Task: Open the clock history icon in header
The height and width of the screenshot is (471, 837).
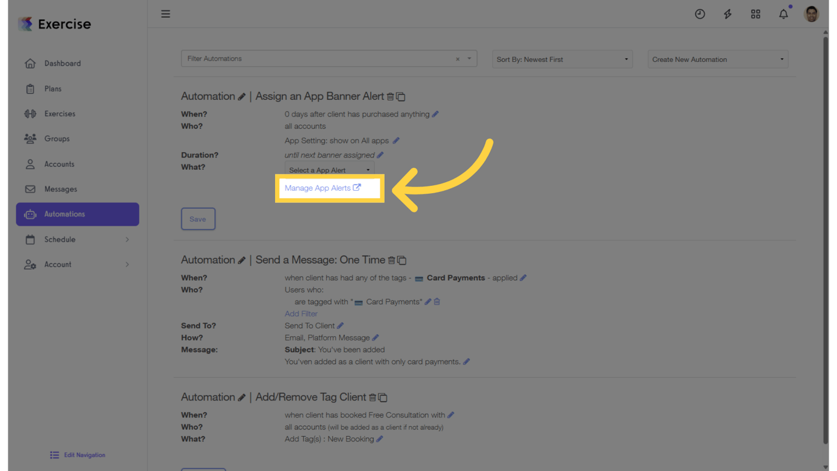Action: coord(700,14)
